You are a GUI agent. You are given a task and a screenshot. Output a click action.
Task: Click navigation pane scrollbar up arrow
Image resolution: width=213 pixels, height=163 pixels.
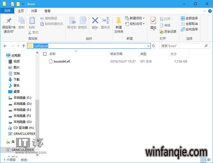[37, 53]
